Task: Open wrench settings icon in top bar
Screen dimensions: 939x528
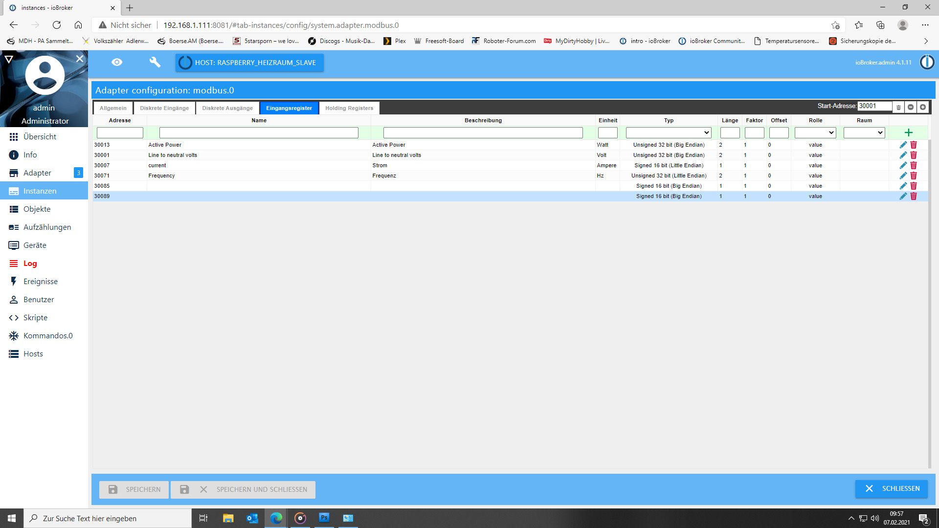Action: click(x=155, y=62)
